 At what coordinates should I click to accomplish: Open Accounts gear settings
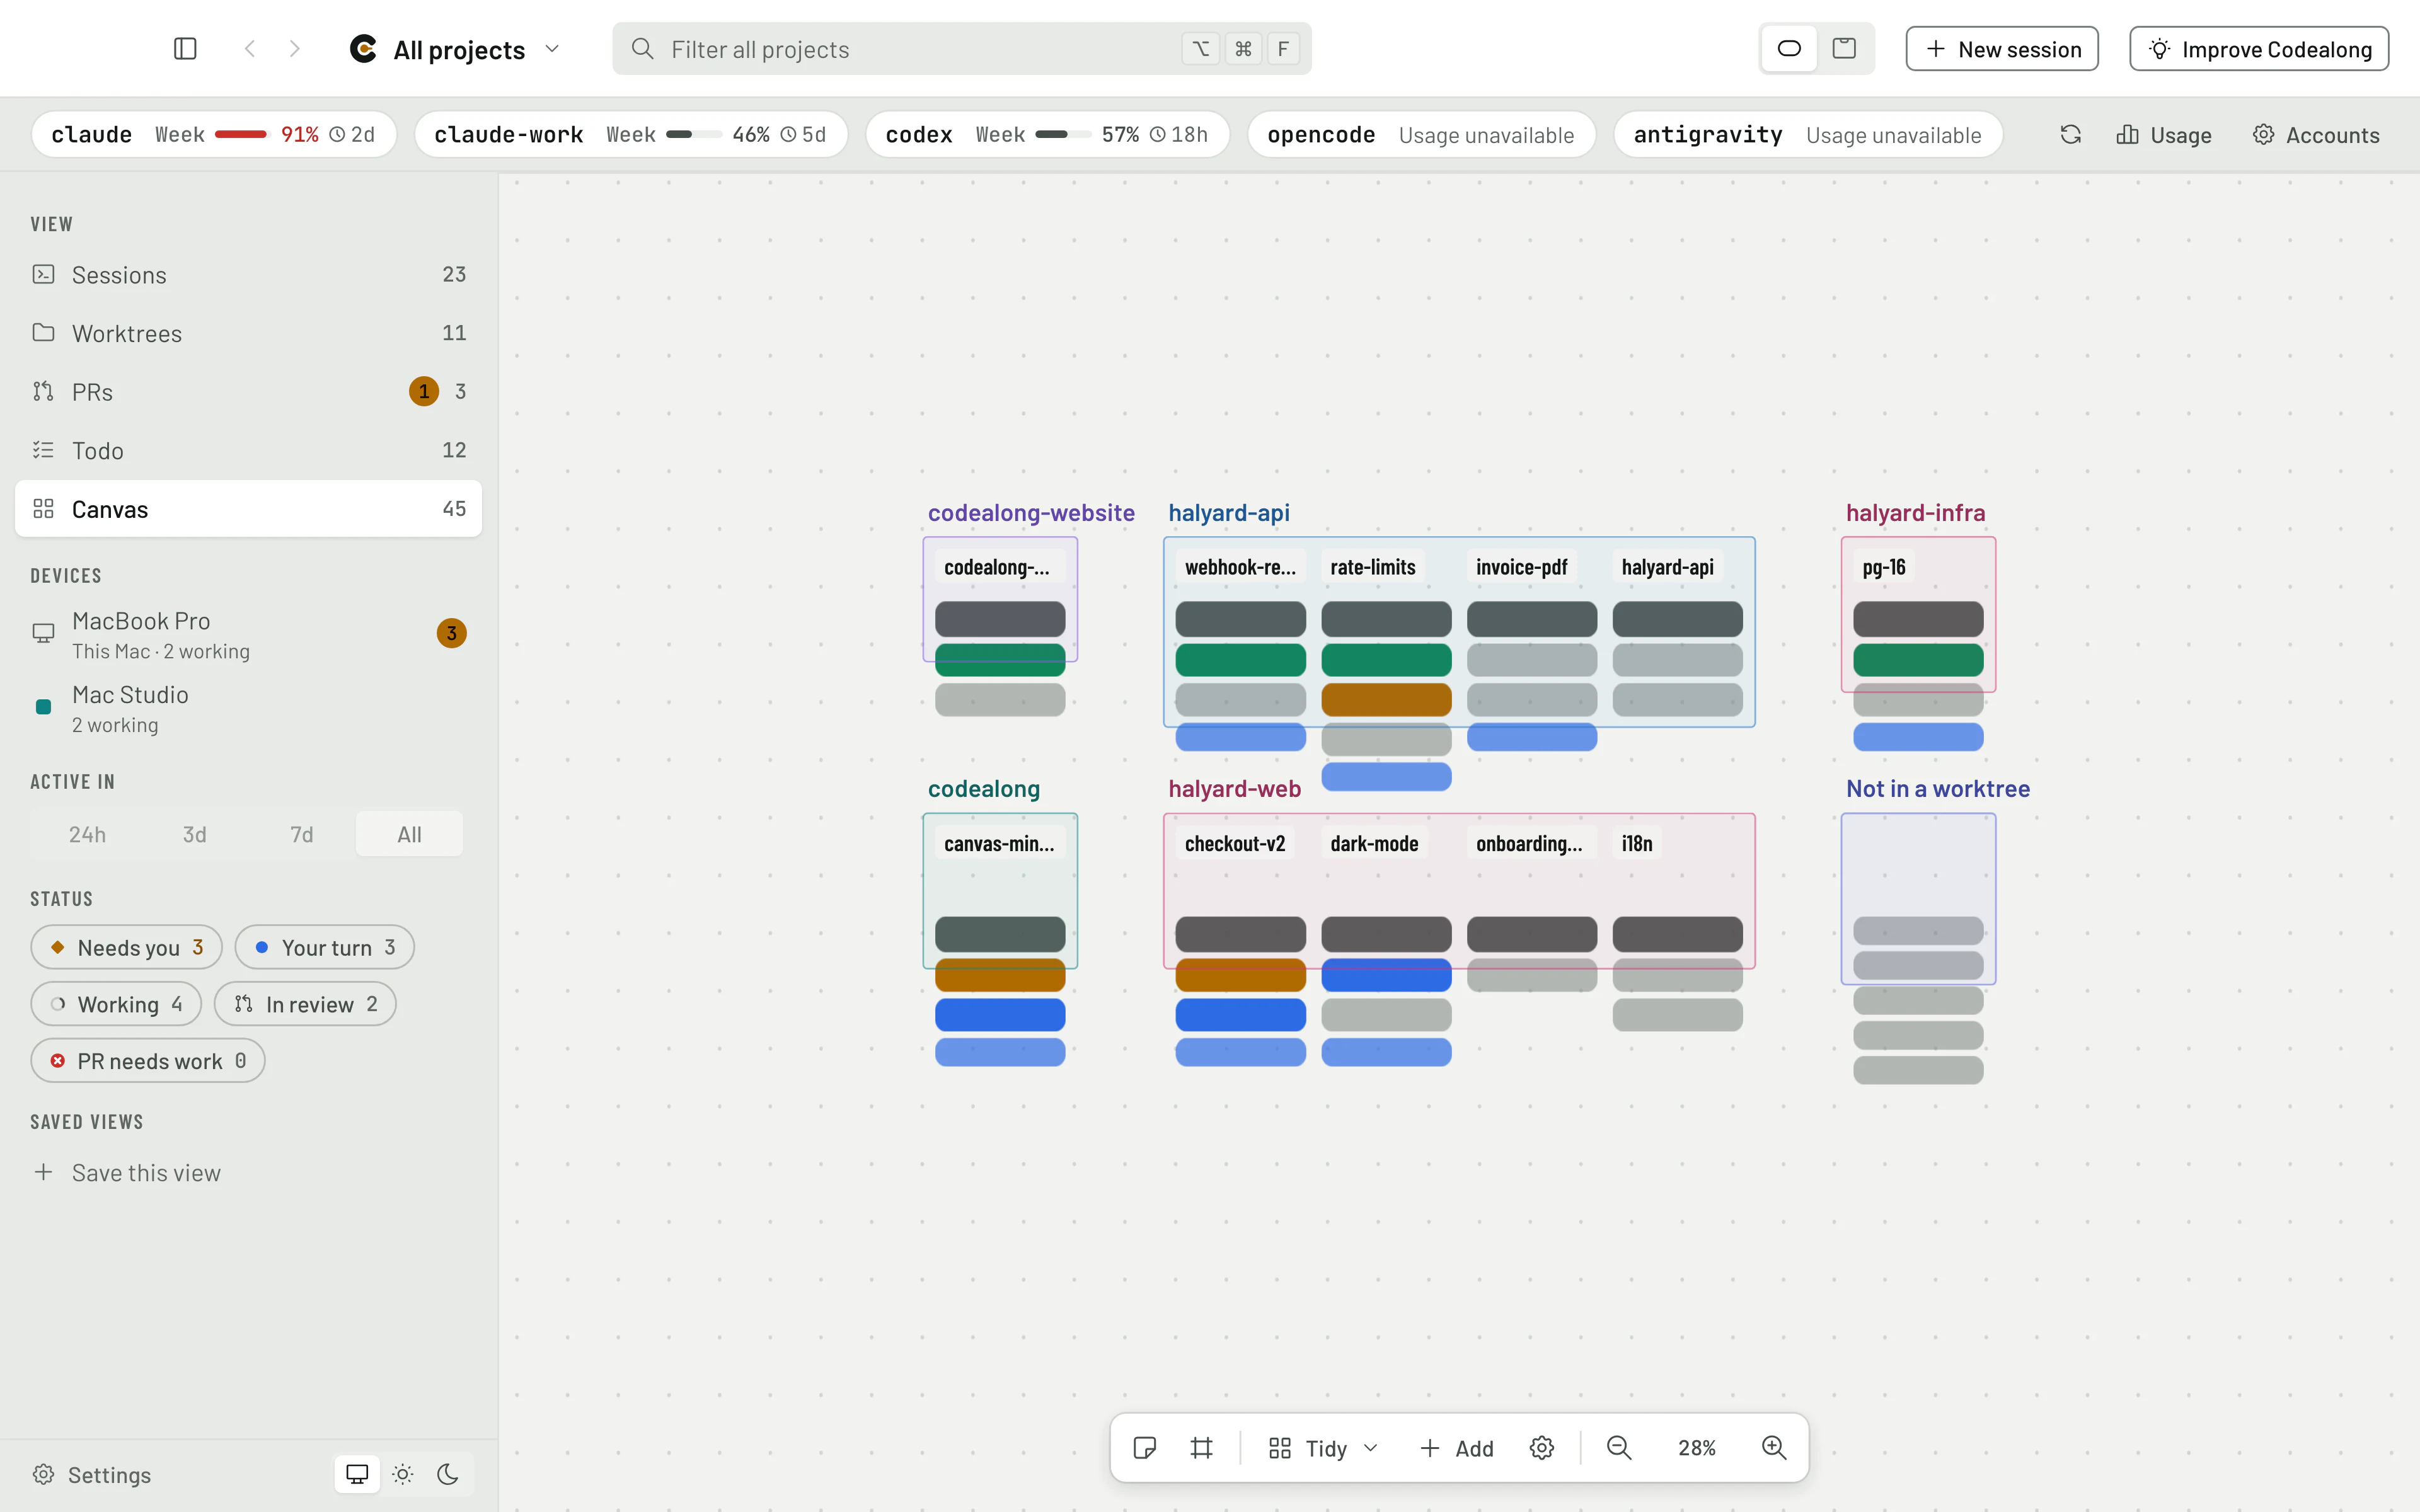[2316, 135]
